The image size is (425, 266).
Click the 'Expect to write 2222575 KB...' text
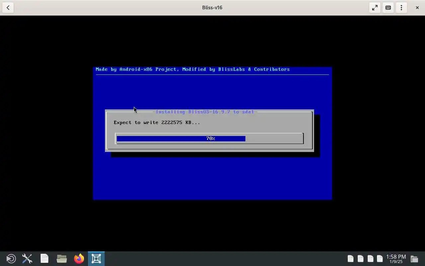157,122
